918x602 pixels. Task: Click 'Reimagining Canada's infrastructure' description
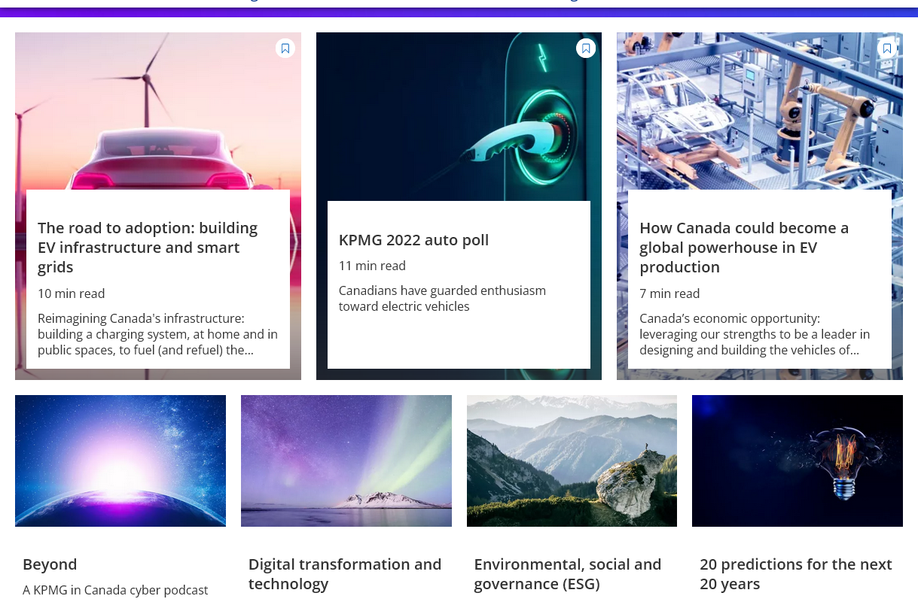click(x=157, y=334)
